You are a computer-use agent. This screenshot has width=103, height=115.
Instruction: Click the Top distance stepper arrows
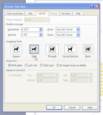click(56, 75)
